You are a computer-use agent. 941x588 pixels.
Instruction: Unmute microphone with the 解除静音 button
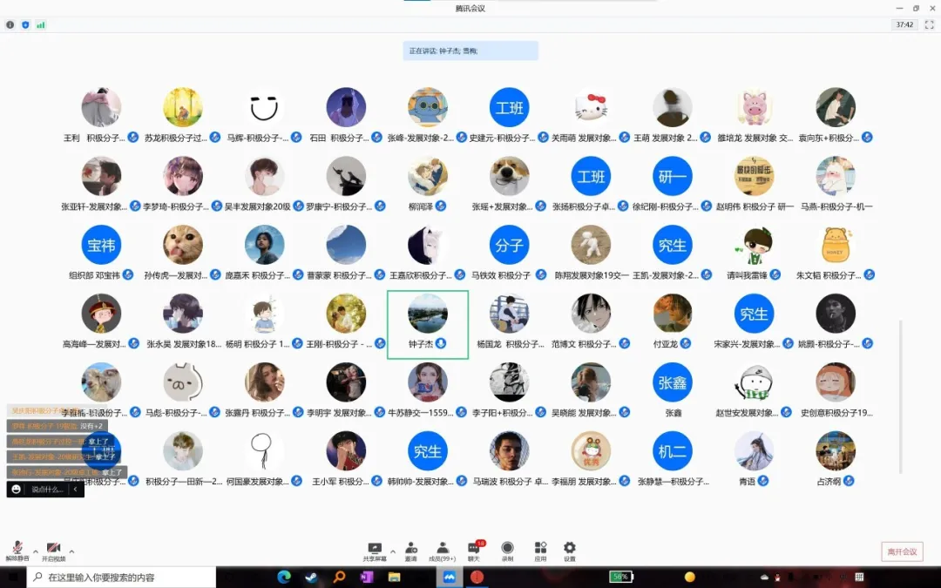click(x=17, y=550)
